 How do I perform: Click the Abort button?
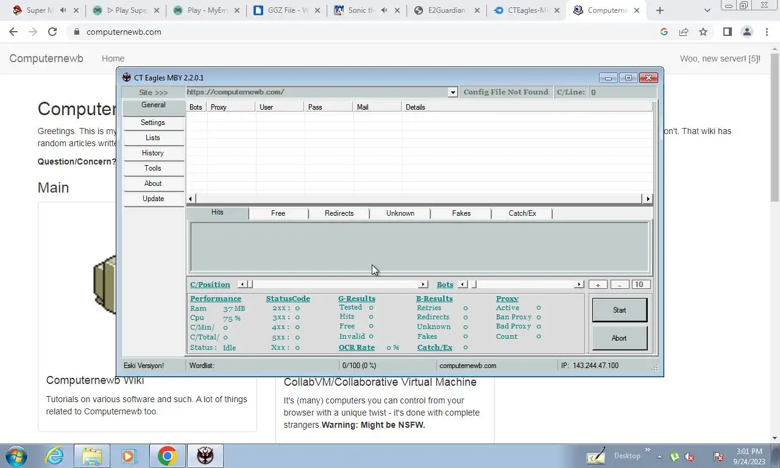click(x=619, y=338)
